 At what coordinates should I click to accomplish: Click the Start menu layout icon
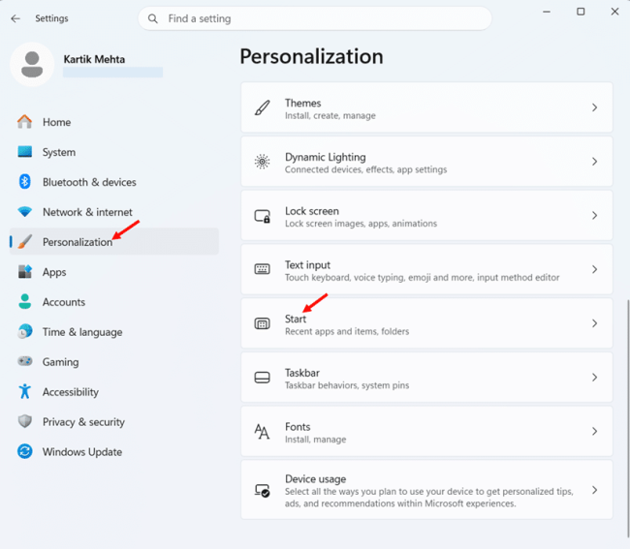pyautogui.click(x=262, y=323)
